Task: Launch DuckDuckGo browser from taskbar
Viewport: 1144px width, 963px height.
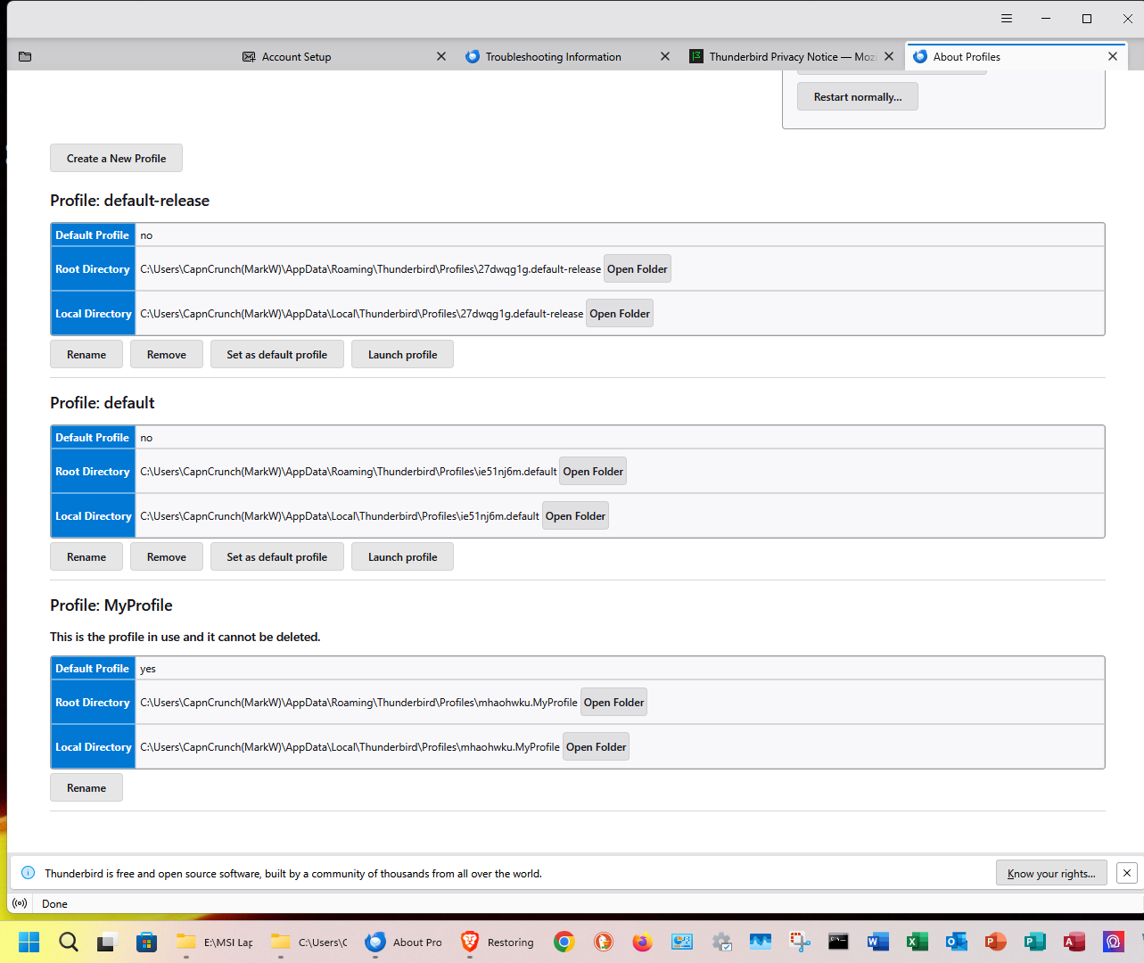Action: pos(604,942)
